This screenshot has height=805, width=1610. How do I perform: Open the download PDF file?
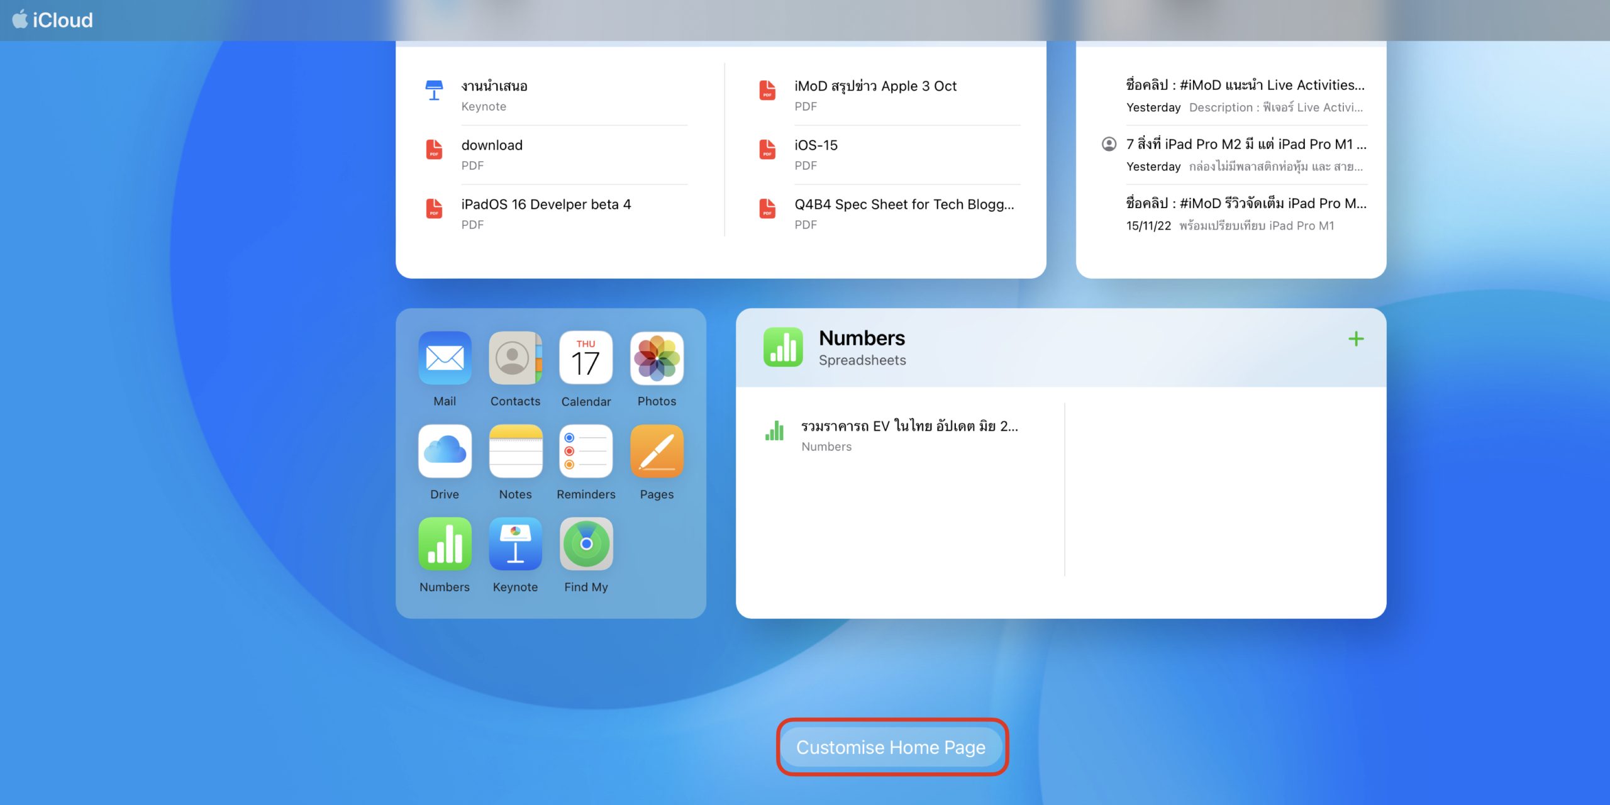[492, 154]
